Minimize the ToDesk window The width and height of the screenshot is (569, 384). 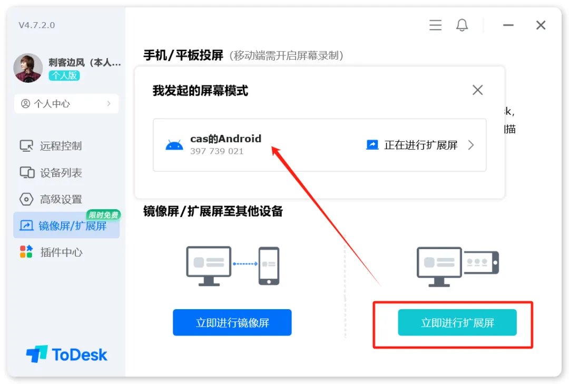click(x=508, y=25)
